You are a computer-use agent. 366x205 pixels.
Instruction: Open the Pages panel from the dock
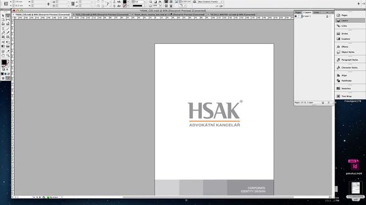click(349, 15)
